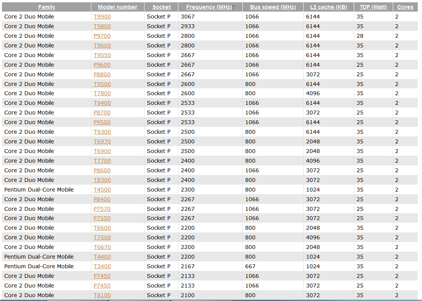
Task: Open the P8700 model link
Action: [102, 113]
